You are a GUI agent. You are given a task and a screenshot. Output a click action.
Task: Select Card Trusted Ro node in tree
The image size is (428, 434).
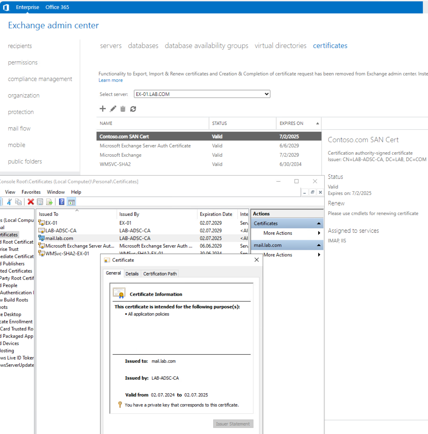(x=17, y=329)
